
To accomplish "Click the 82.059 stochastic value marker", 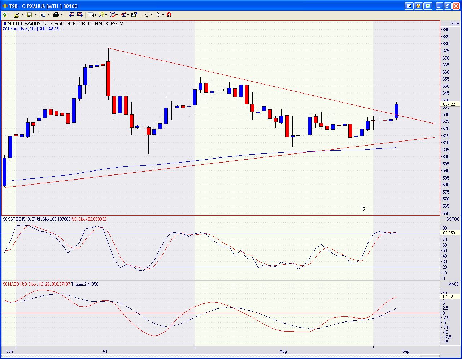I will [450, 233].
